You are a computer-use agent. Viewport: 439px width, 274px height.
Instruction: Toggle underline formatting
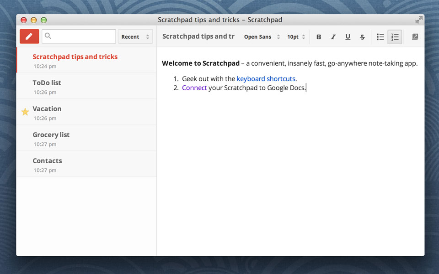pos(348,37)
